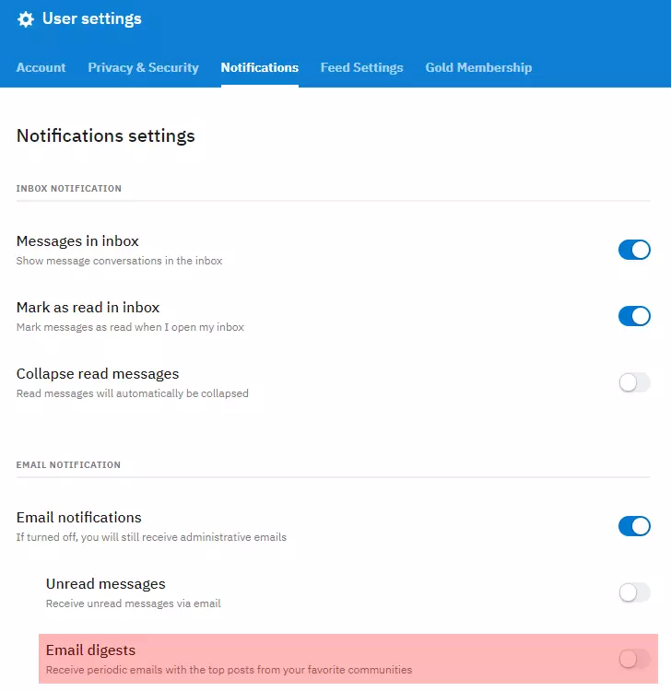Disable the Messages in inbox toggle
The height and width of the screenshot is (691, 671).
(x=634, y=250)
